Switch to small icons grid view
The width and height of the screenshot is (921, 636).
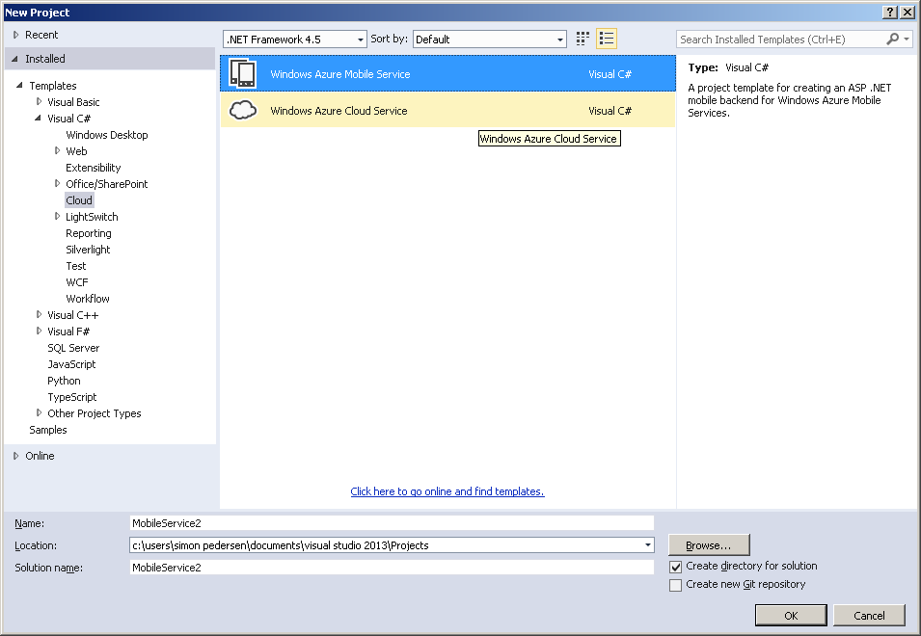point(582,39)
